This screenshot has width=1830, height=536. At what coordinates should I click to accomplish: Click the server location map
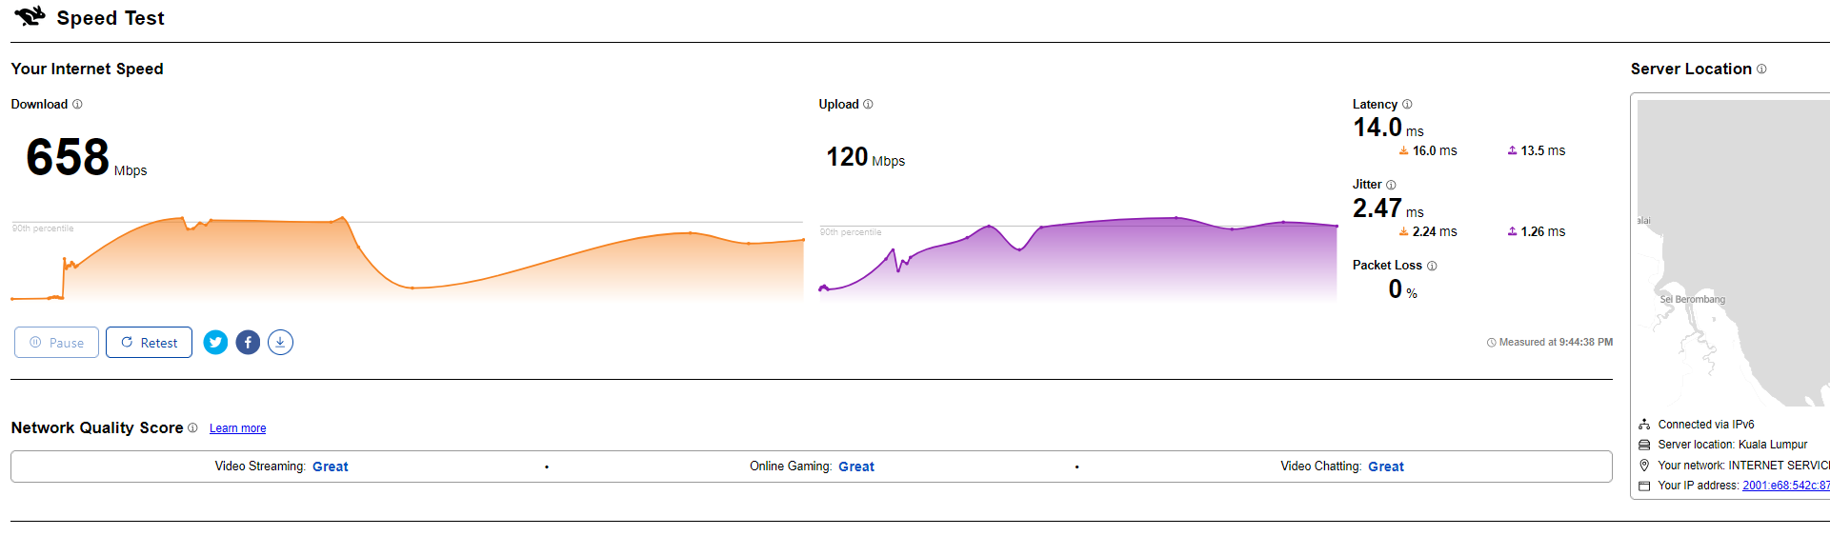pyautogui.click(x=1732, y=252)
